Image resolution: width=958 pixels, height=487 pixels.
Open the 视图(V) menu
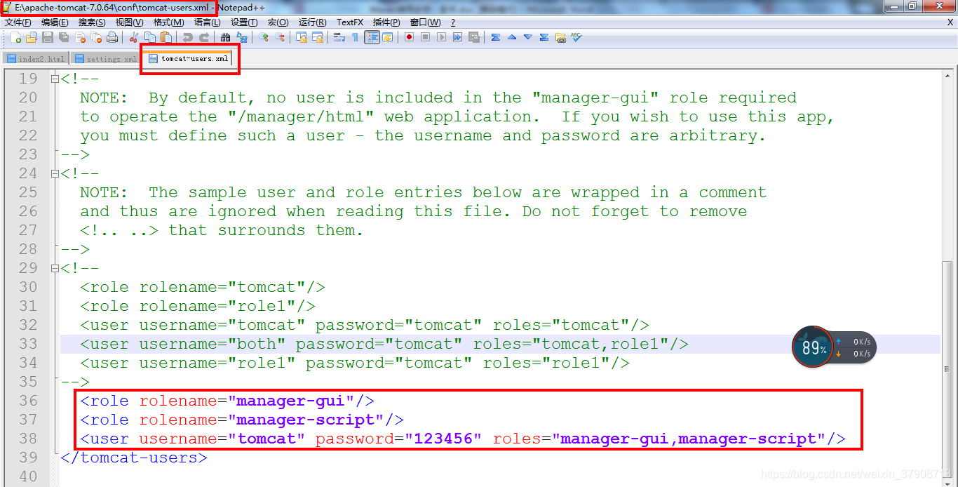coord(129,22)
